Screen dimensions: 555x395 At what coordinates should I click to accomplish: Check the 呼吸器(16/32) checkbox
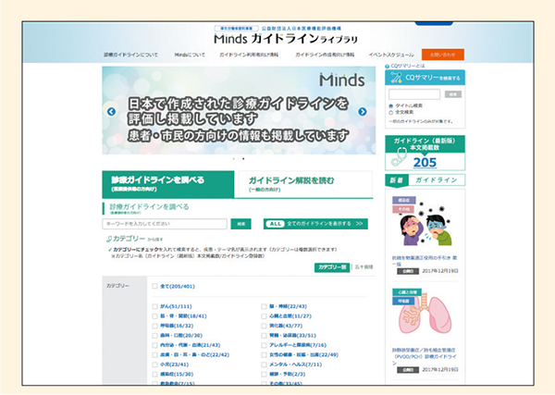tap(154, 326)
